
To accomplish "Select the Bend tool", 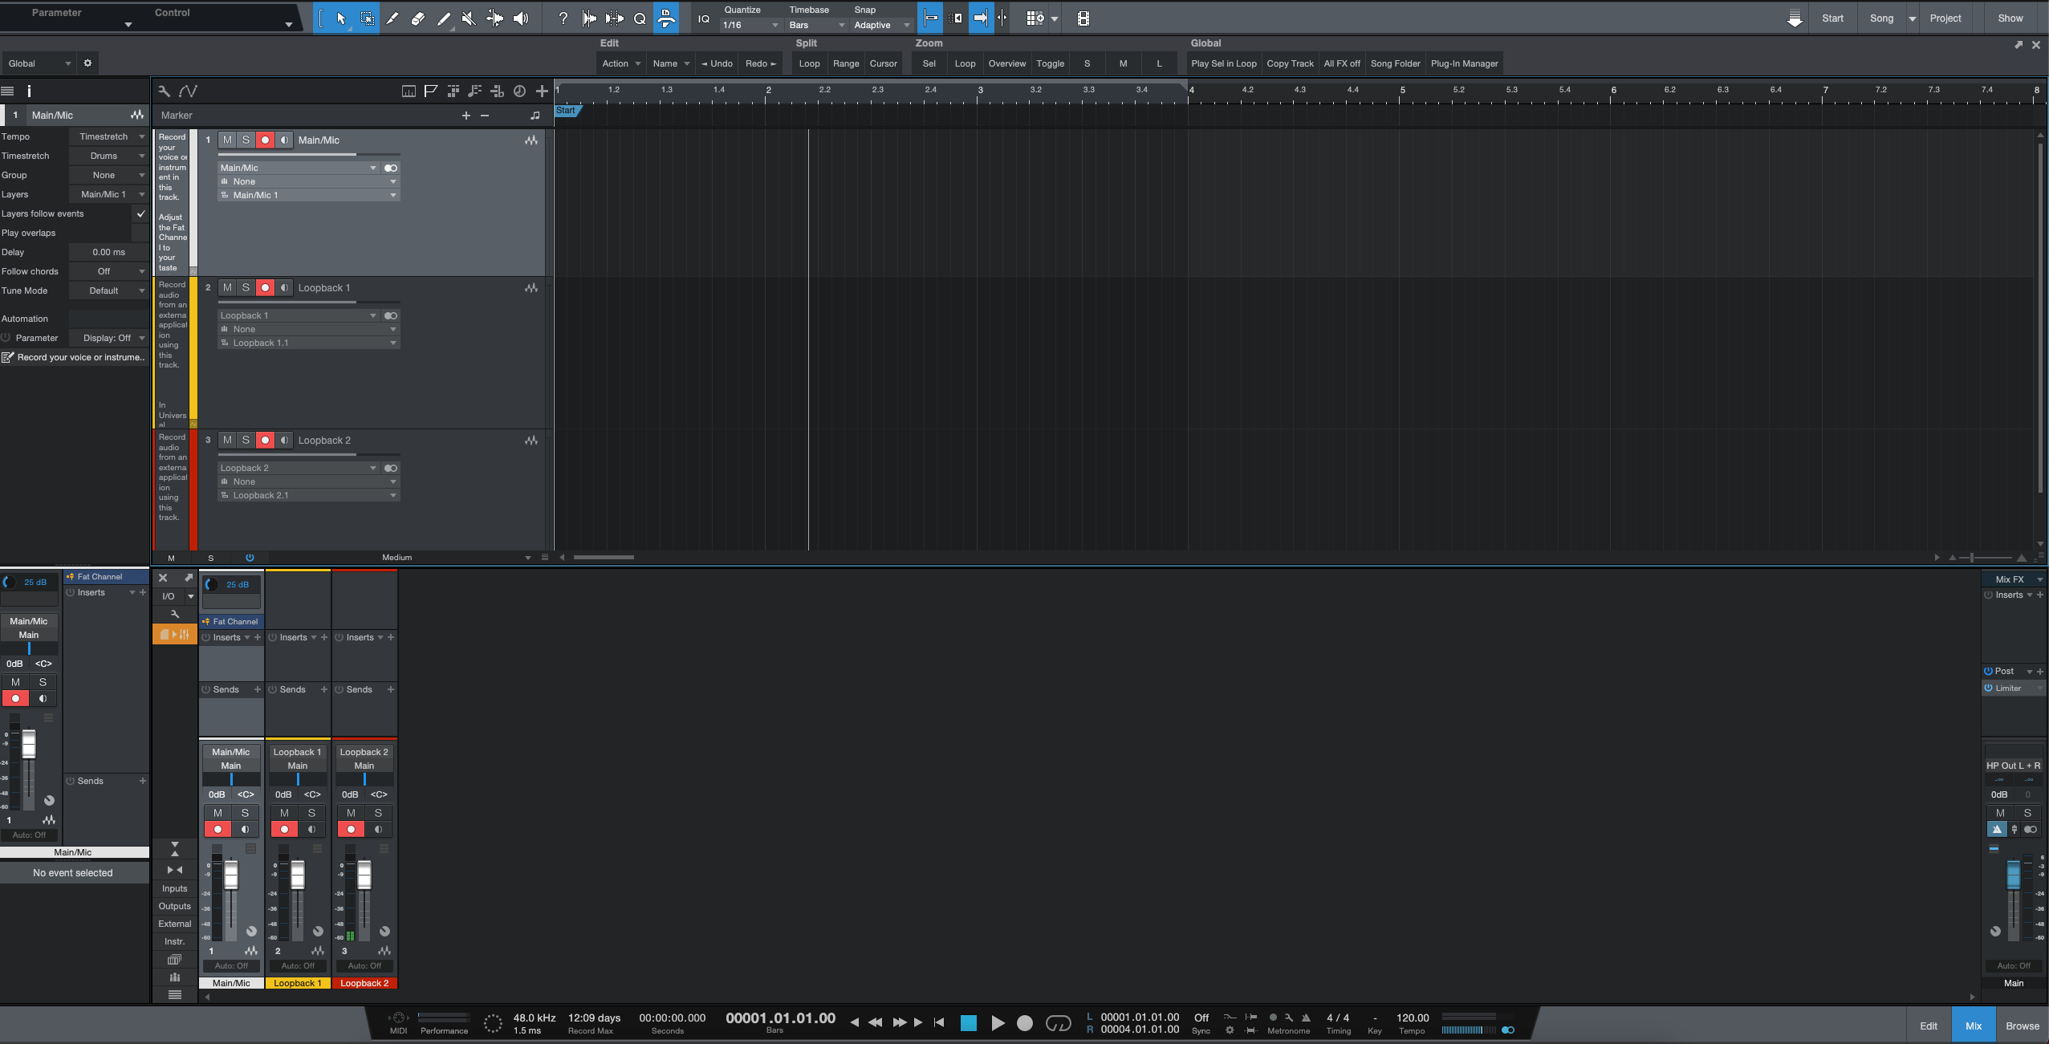I will [494, 18].
